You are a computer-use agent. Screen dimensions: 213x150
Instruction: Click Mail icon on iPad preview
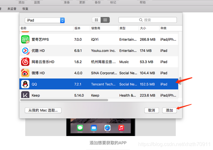[x=94, y=128]
